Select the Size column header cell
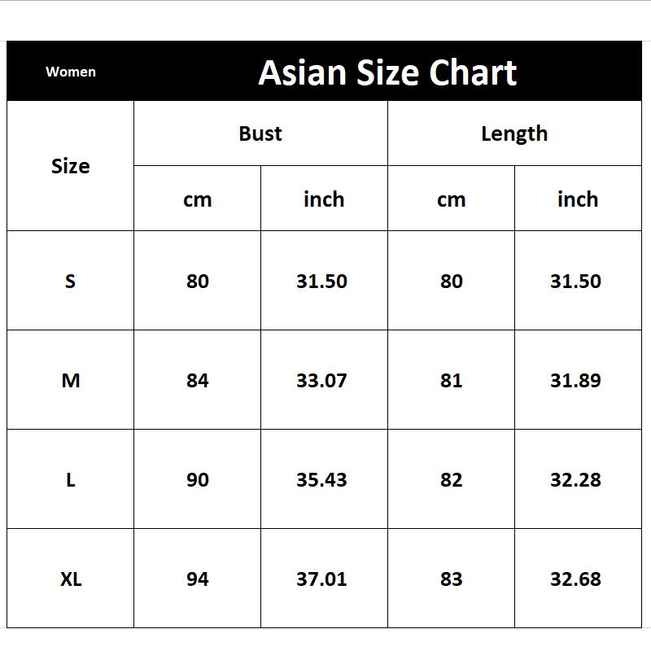The height and width of the screenshot is (651, 651). 71,166
